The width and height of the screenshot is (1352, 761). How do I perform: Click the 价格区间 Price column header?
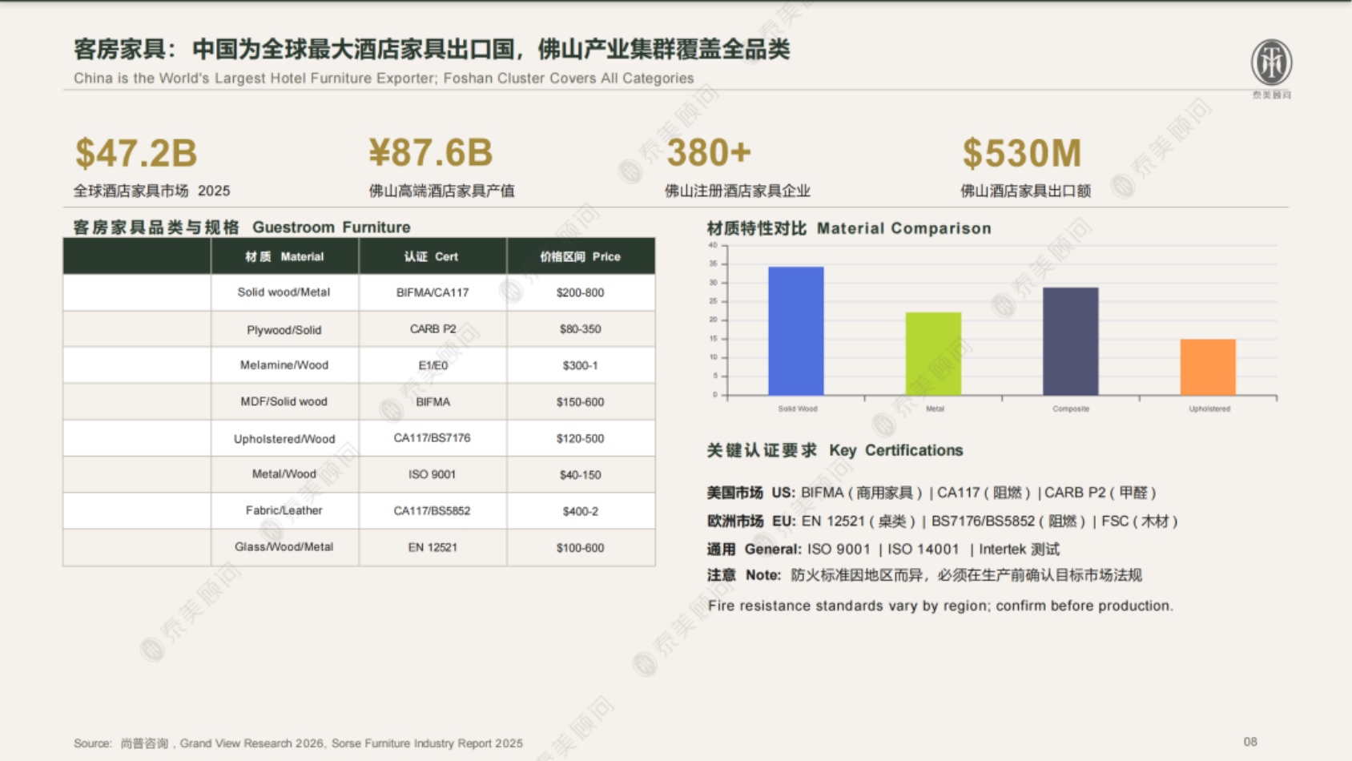pos(580,256)
